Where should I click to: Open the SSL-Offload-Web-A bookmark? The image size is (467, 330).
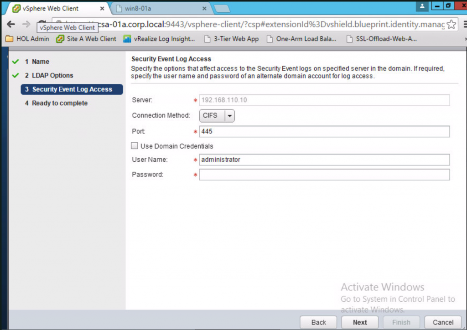(x=381, y=39)
